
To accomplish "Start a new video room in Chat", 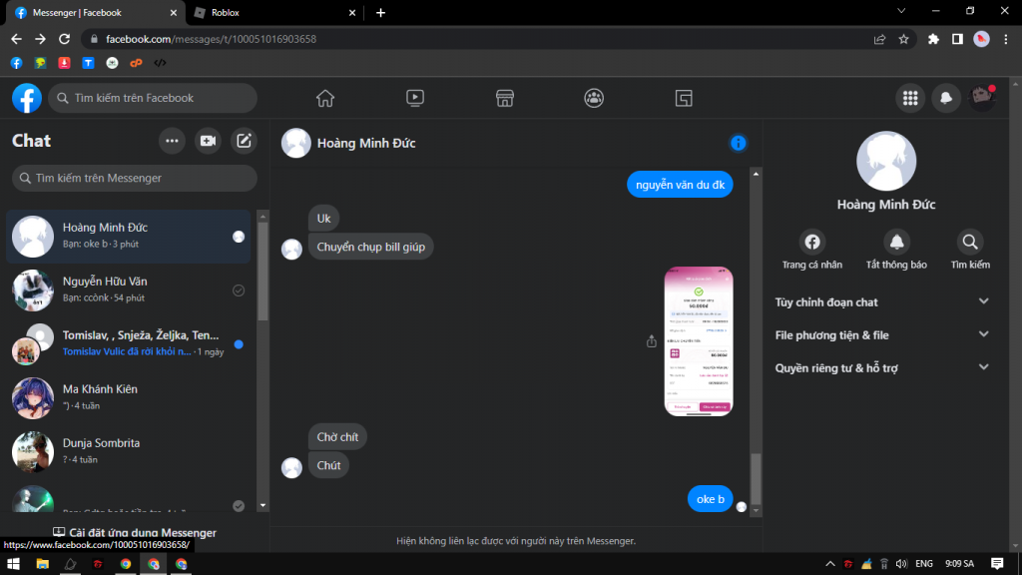I will coord(208,141).
